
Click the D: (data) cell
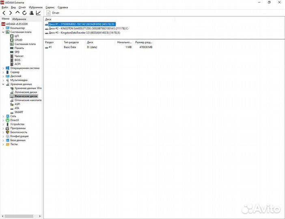[x=92, y=47]
